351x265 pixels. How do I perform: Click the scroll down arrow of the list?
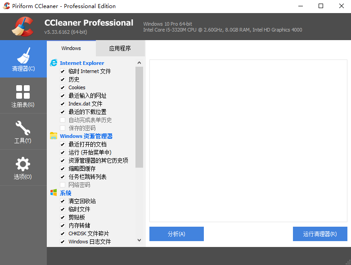pos(139,240)
